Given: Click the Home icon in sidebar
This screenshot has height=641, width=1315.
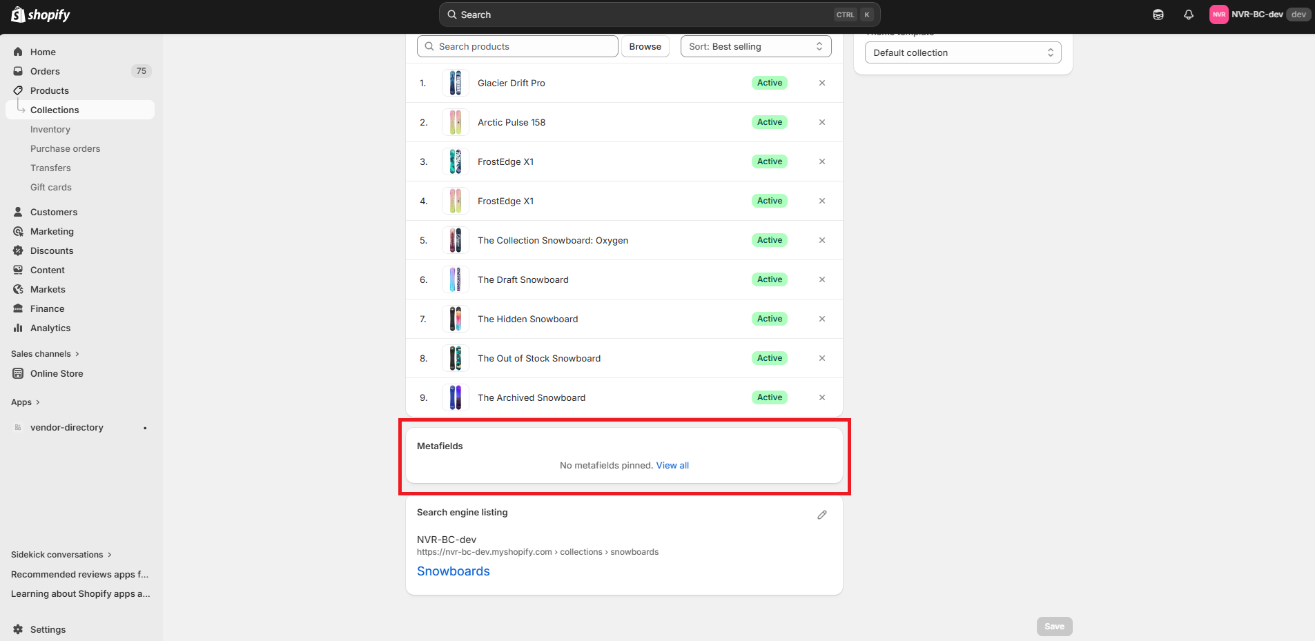Looking at the screenshot, I should point(18,52).
